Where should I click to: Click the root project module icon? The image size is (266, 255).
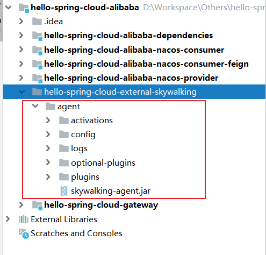24,8
